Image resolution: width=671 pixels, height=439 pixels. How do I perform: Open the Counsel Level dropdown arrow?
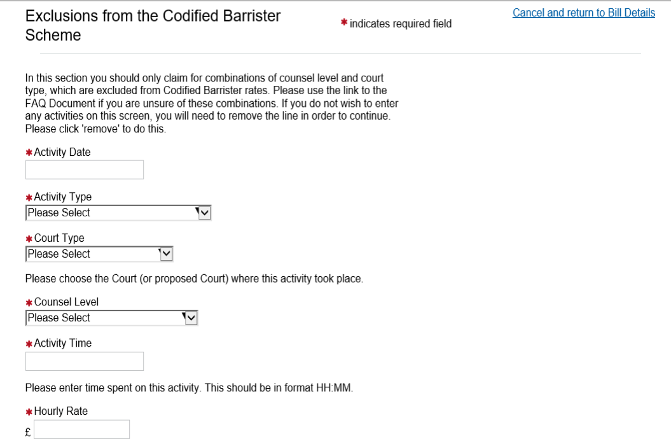191,317
